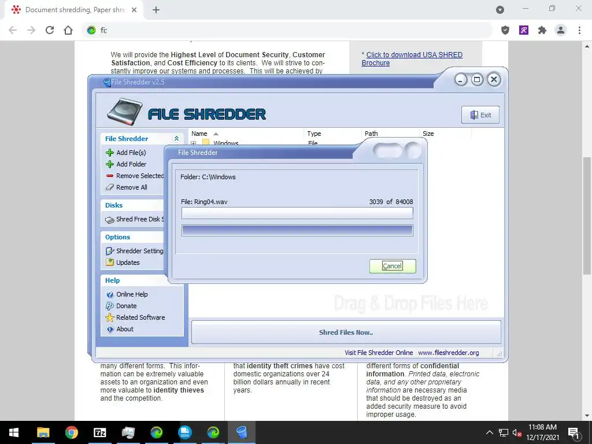Image resolution: width=592 pixels, height=444 pixels.
Task: Click the Online Help question mark icon
Action: coord(110,294)
